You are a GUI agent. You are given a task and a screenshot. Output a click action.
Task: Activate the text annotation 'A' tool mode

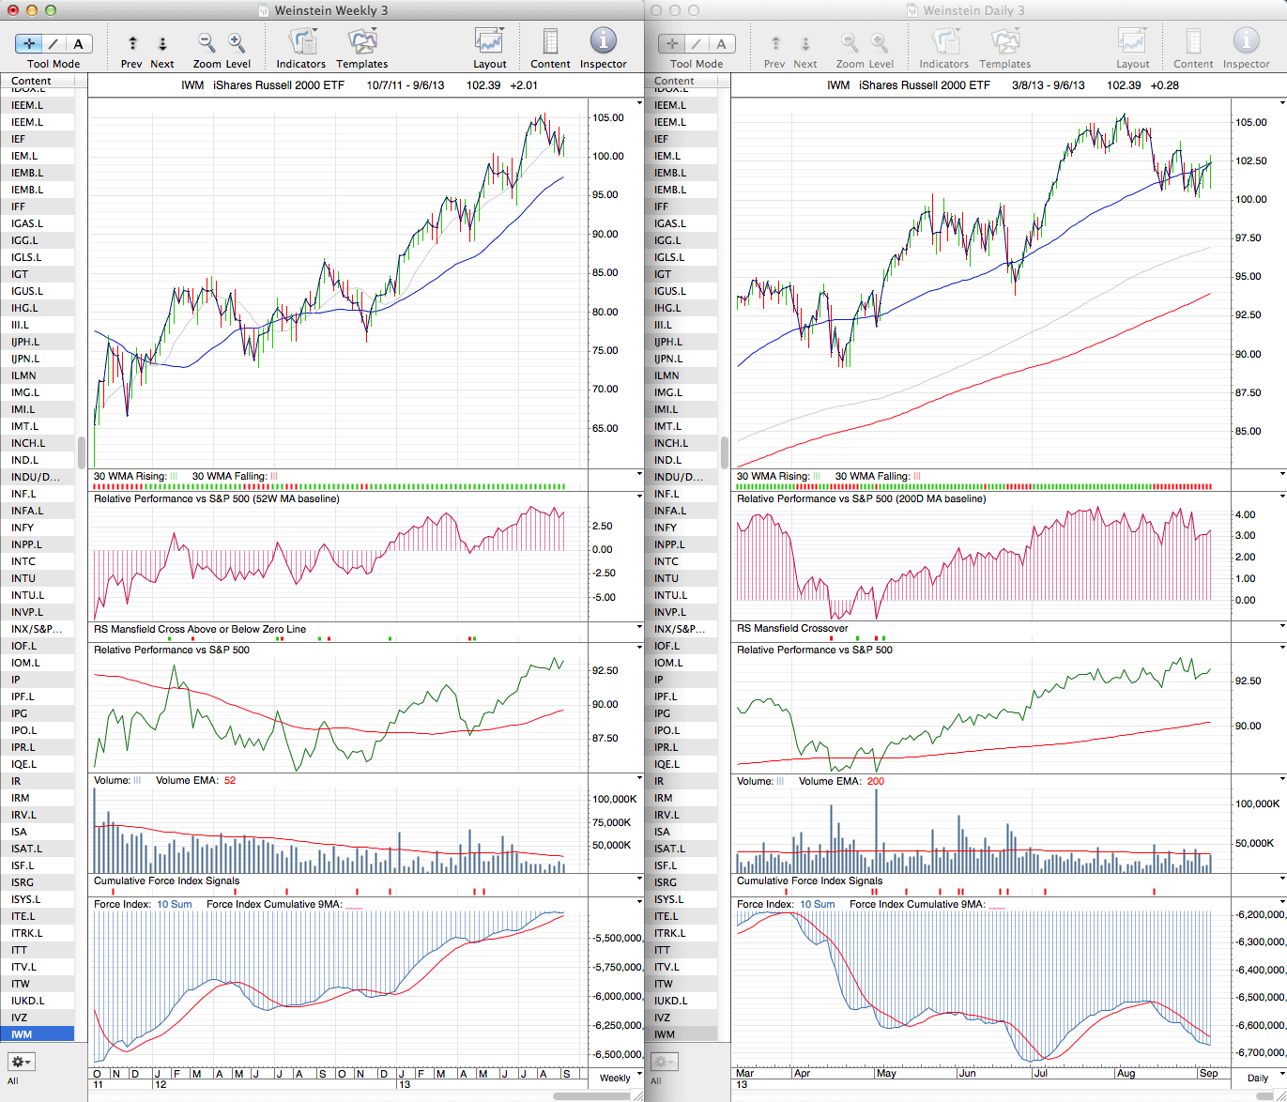click(78, 44)
